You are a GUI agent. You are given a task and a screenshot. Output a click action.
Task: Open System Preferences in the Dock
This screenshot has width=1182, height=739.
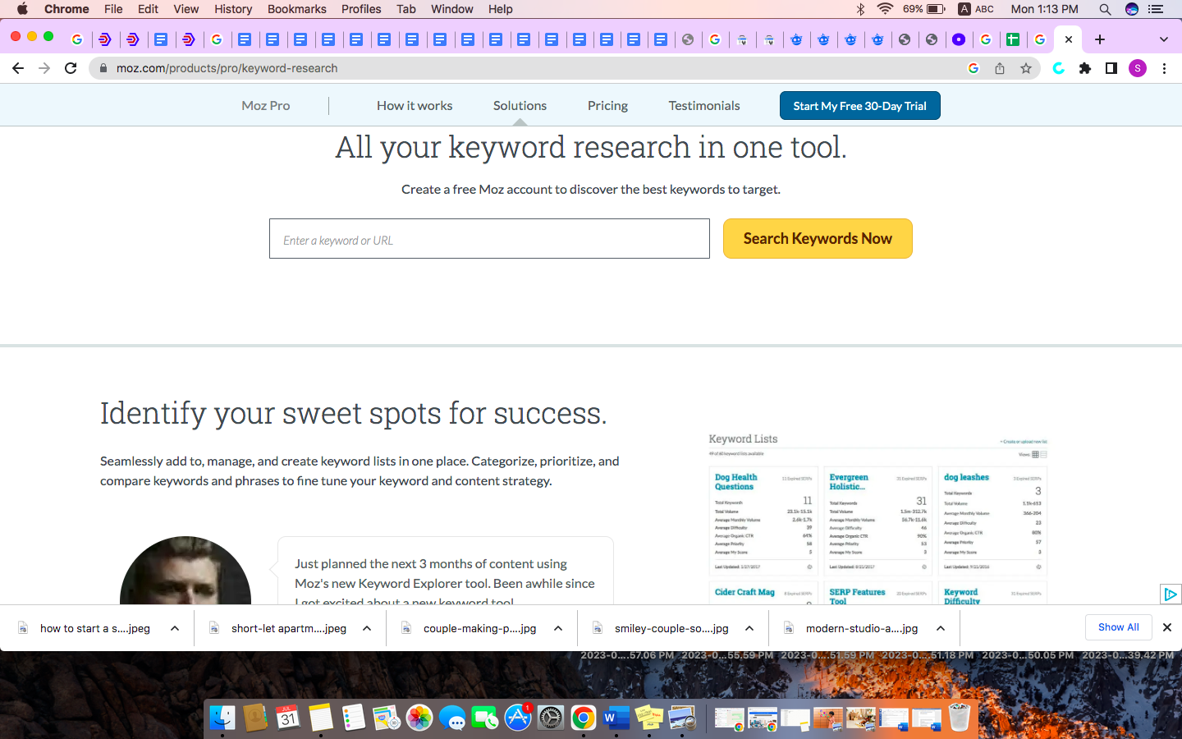tap(551, 718)
